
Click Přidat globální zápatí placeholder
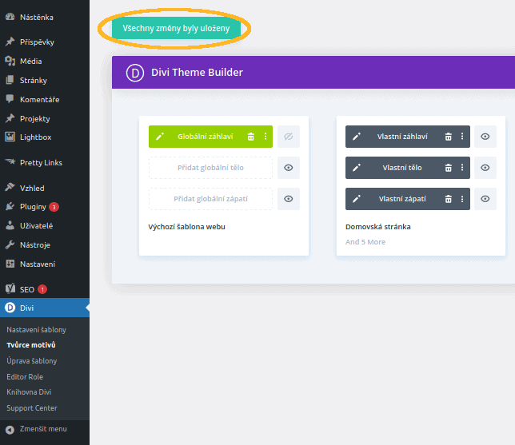click(x=210, y=199)
